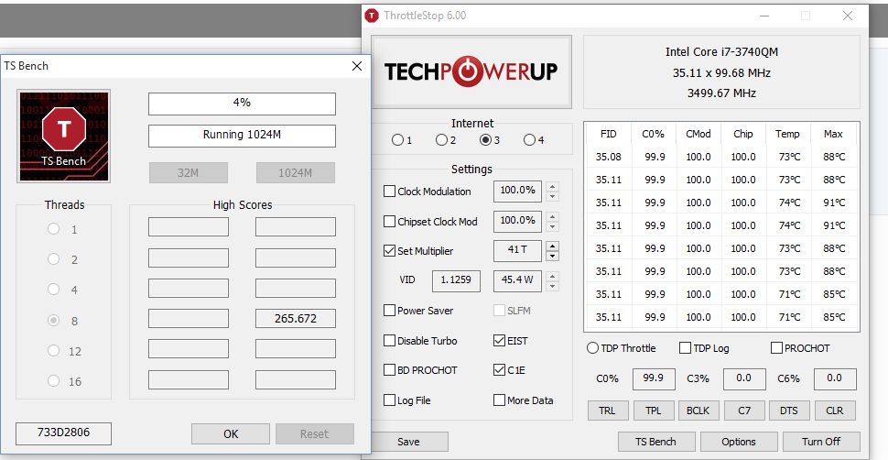Click the TechPowerUp logo banner
888x460 pixels.
471,71
